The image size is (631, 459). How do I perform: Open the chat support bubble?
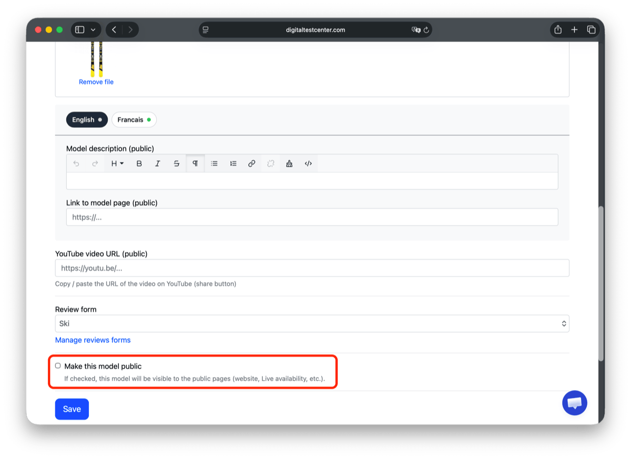tap(575, 403)
